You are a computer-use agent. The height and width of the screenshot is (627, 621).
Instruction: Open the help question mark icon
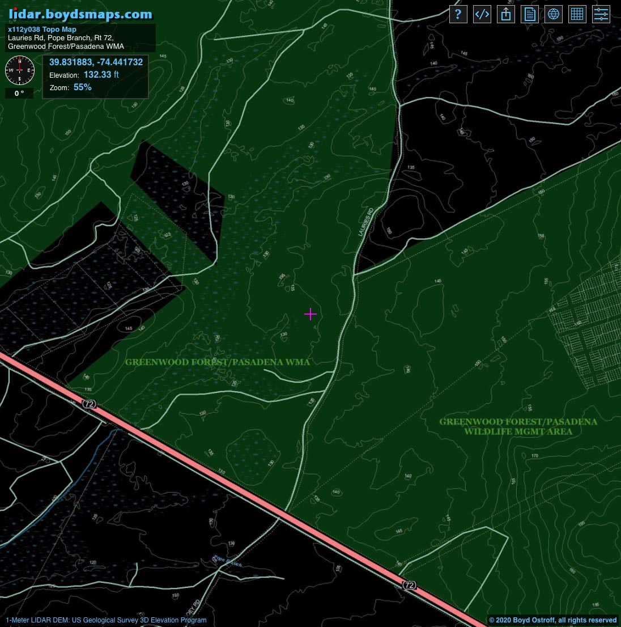coord(458,14)
